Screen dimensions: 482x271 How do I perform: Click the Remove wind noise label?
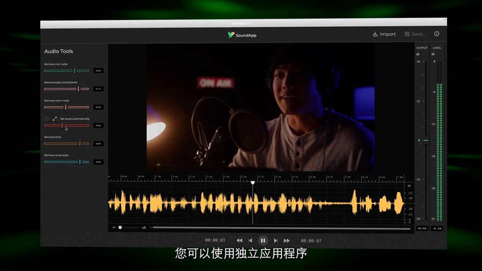click(56, 155)
